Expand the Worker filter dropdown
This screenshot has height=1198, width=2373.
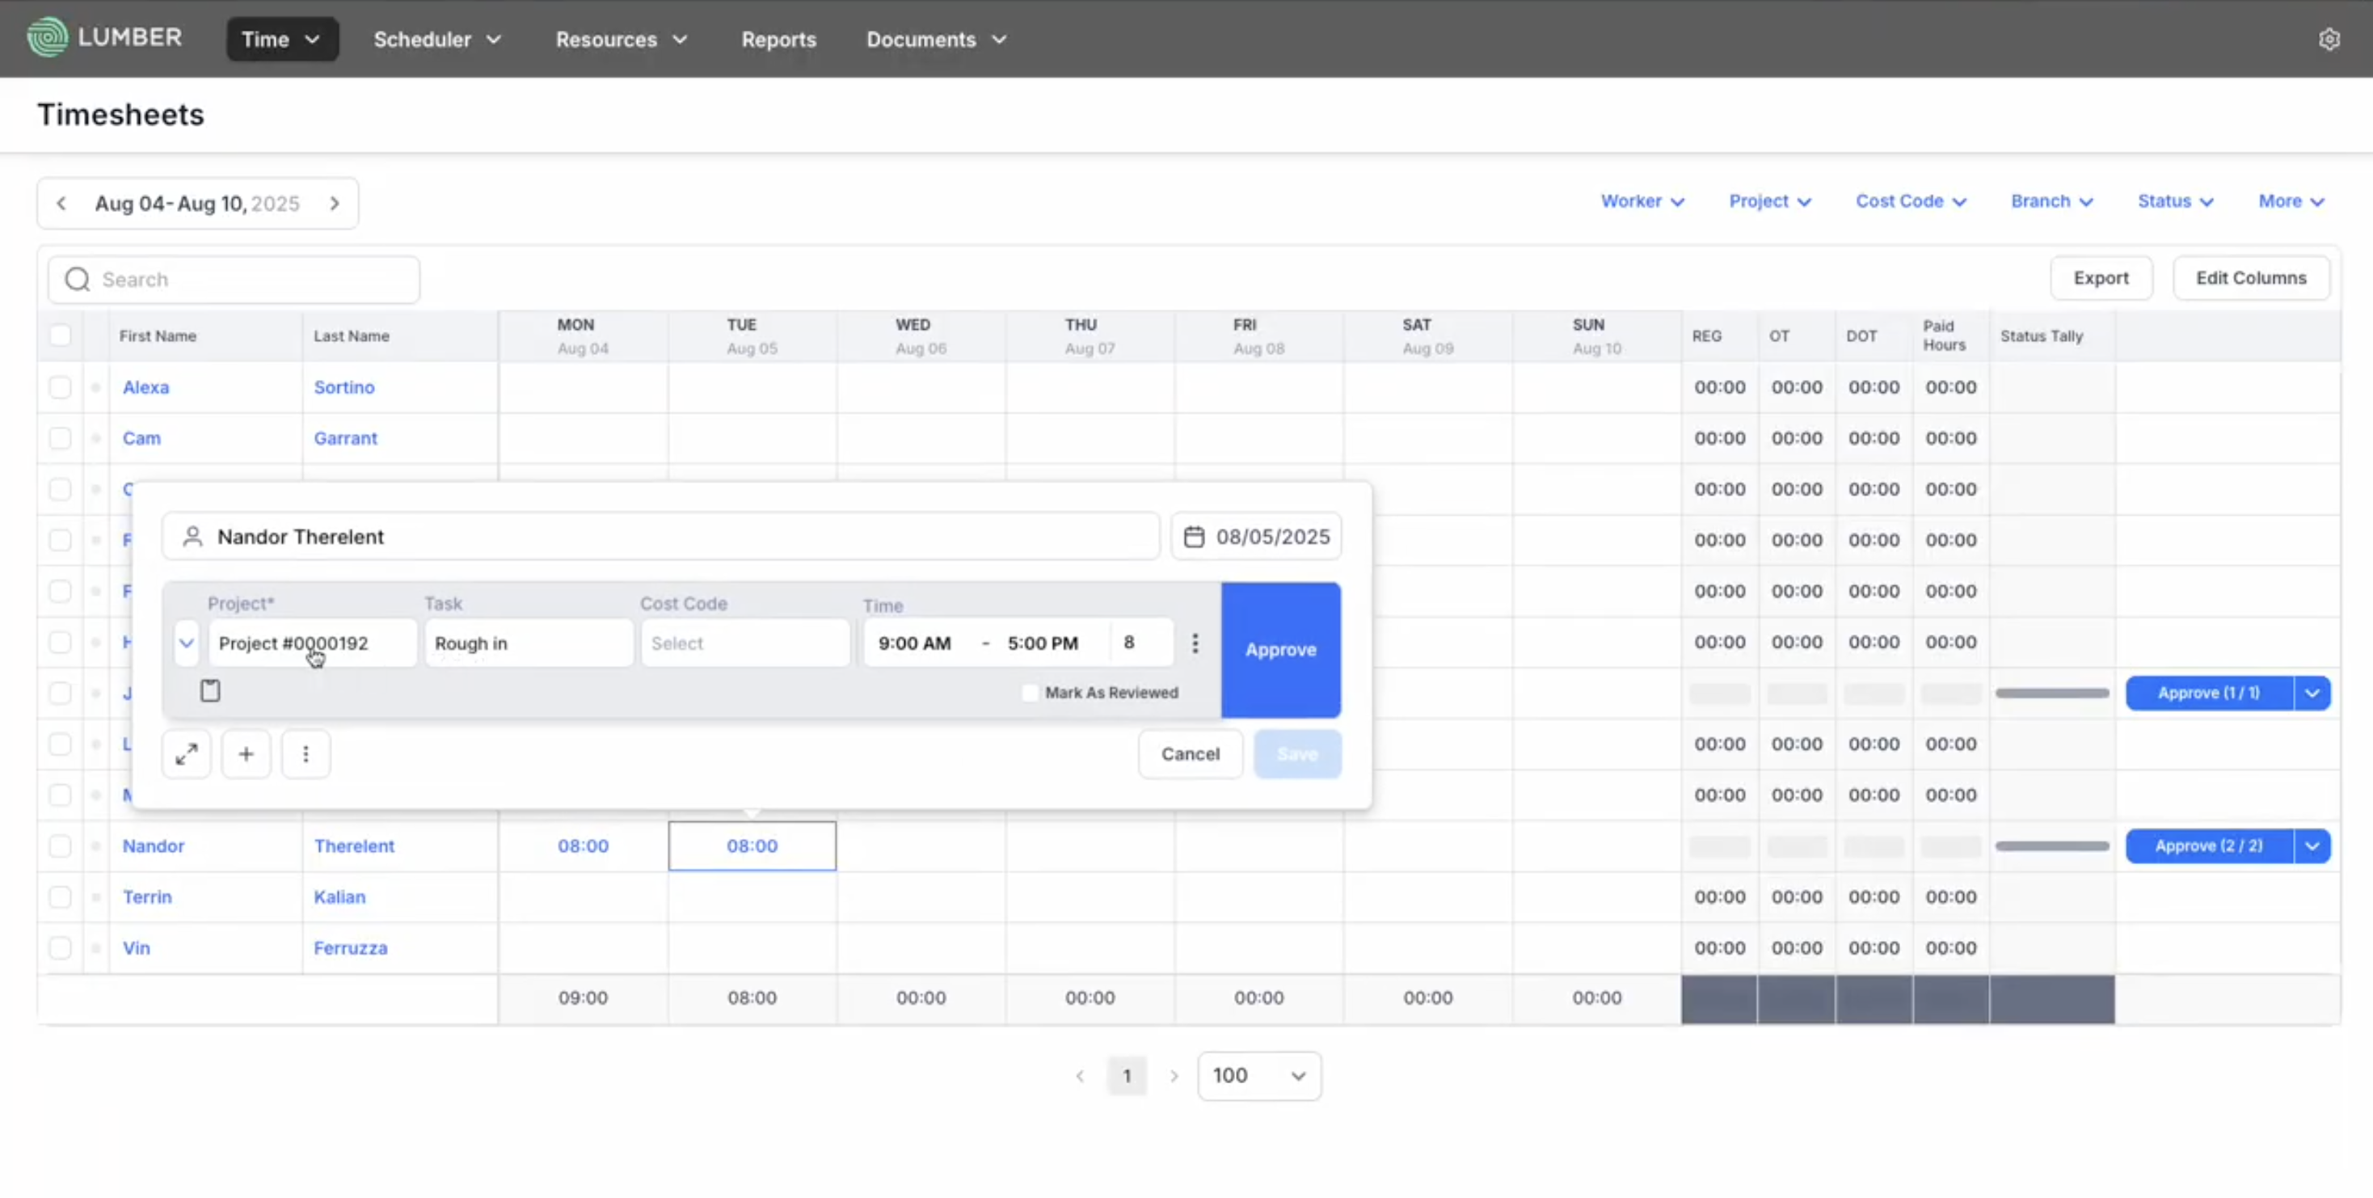[x=1642, y=202]
